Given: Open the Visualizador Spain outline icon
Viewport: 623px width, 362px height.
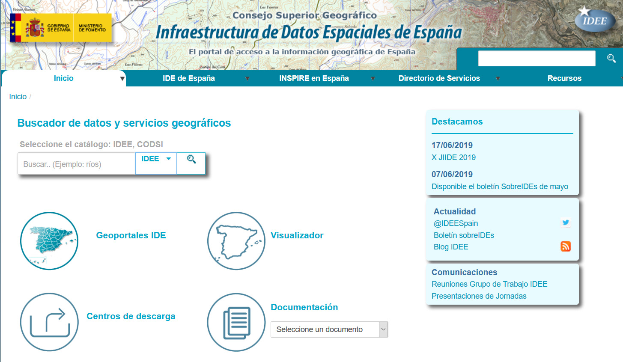Looking at the screenshot, I should 236,241.
